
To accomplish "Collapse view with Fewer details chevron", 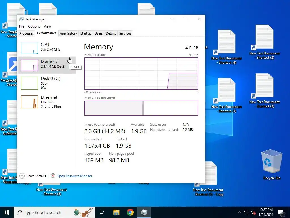I will pyautogui.click(x=22, y=176).
